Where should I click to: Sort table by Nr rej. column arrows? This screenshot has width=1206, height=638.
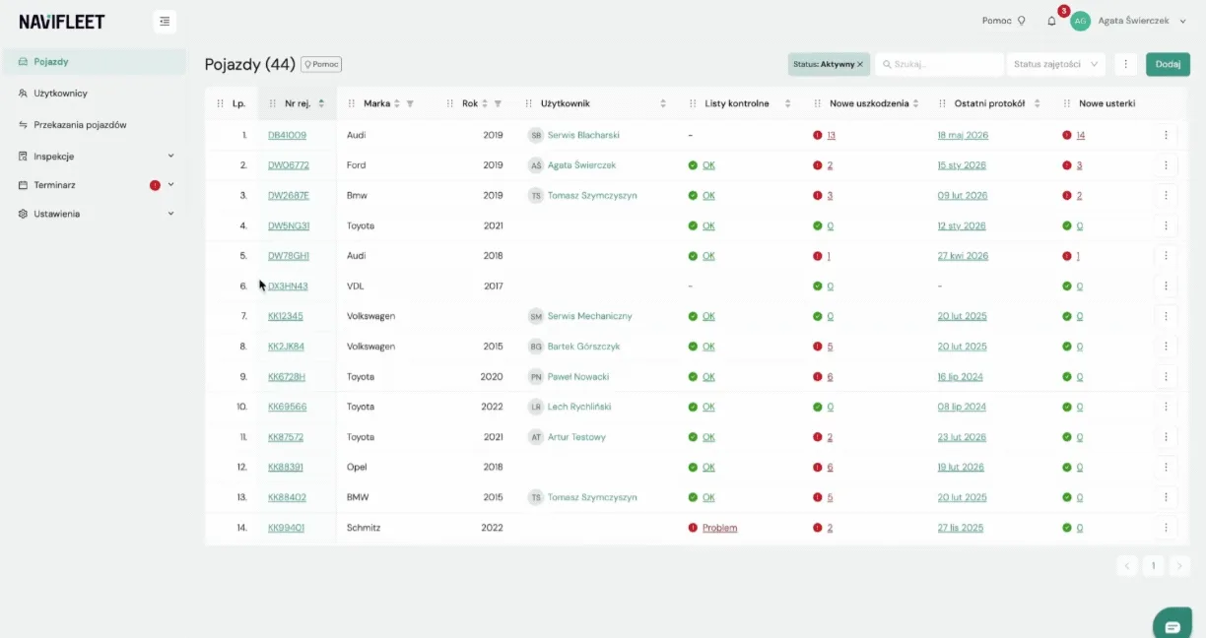pyautogui.click(x=321, y=103)
